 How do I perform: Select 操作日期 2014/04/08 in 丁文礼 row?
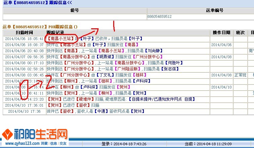tap(221, 75)
